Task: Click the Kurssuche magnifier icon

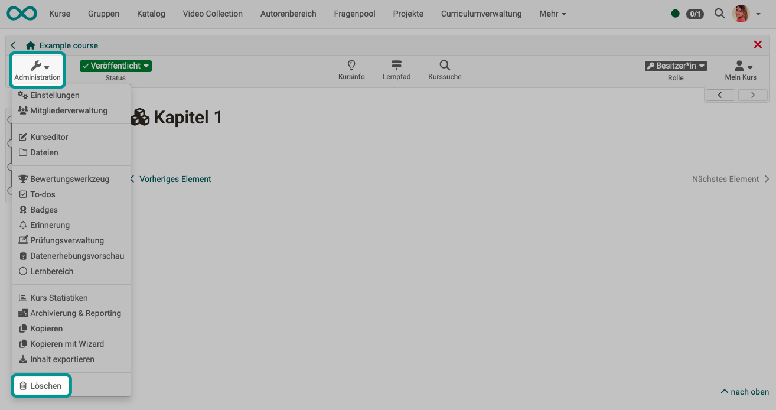Action: [x=445, y=66]
